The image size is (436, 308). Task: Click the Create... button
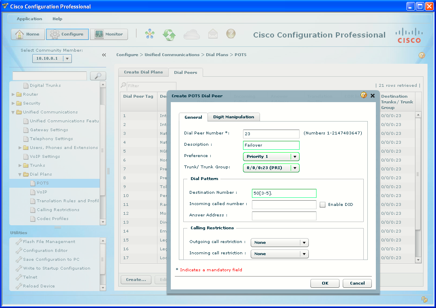coord(136,280)
